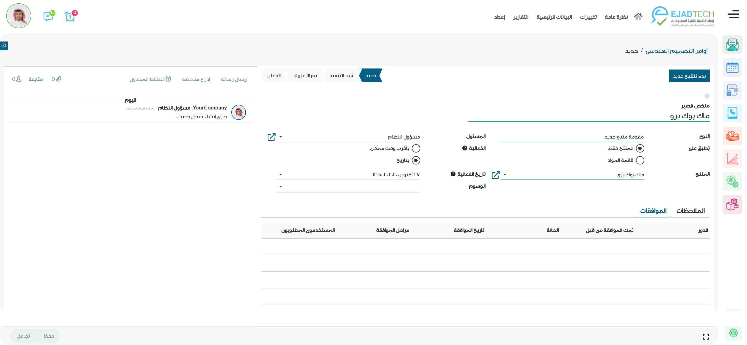Click the "بدء تنقيح جديد" button
Image resolution: width=747 pixels, height=345 pixels.
[689, 76]
